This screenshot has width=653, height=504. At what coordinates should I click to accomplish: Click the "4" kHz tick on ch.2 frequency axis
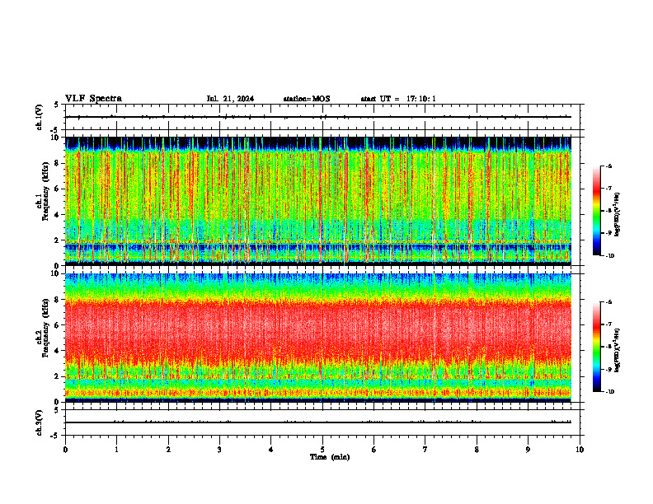coord(59,351)
